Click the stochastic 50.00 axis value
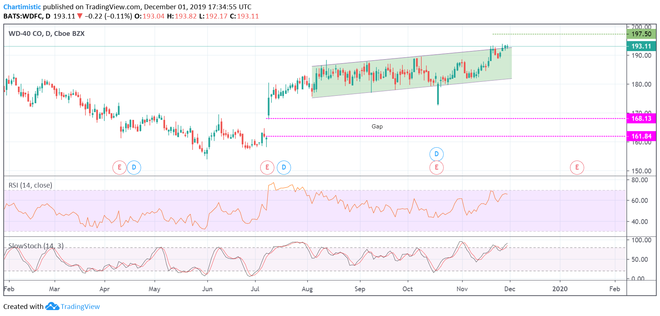This screenshot has width=660, height=316. [640, 259]
